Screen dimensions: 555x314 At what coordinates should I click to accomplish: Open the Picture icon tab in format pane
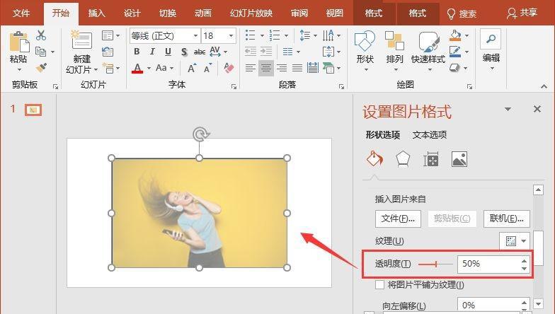(x=459, y=159)
